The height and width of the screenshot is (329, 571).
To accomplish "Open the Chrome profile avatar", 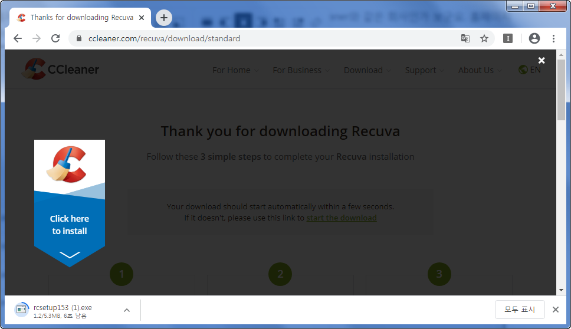I will click(x=534, y=38).
